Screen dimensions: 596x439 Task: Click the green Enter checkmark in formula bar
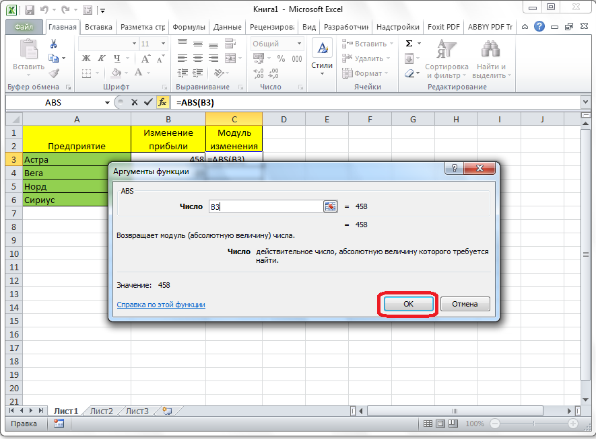(147, 102)
